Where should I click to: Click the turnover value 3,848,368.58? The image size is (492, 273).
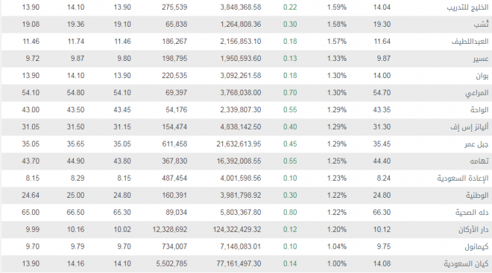241,7
